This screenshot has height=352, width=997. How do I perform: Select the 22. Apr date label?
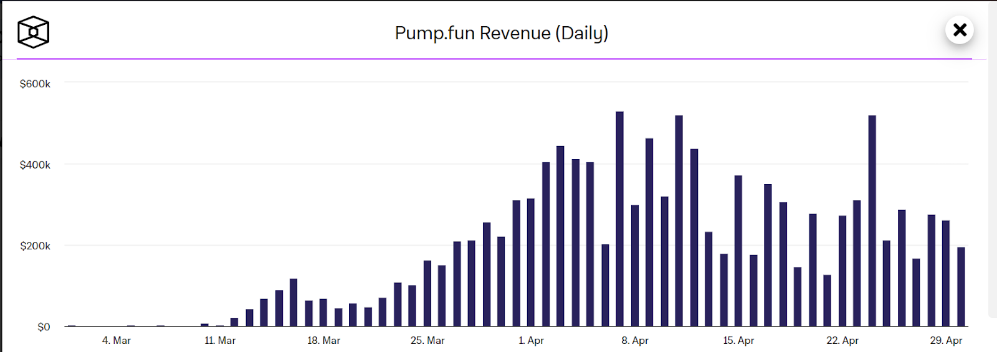[x=842, y=341]
